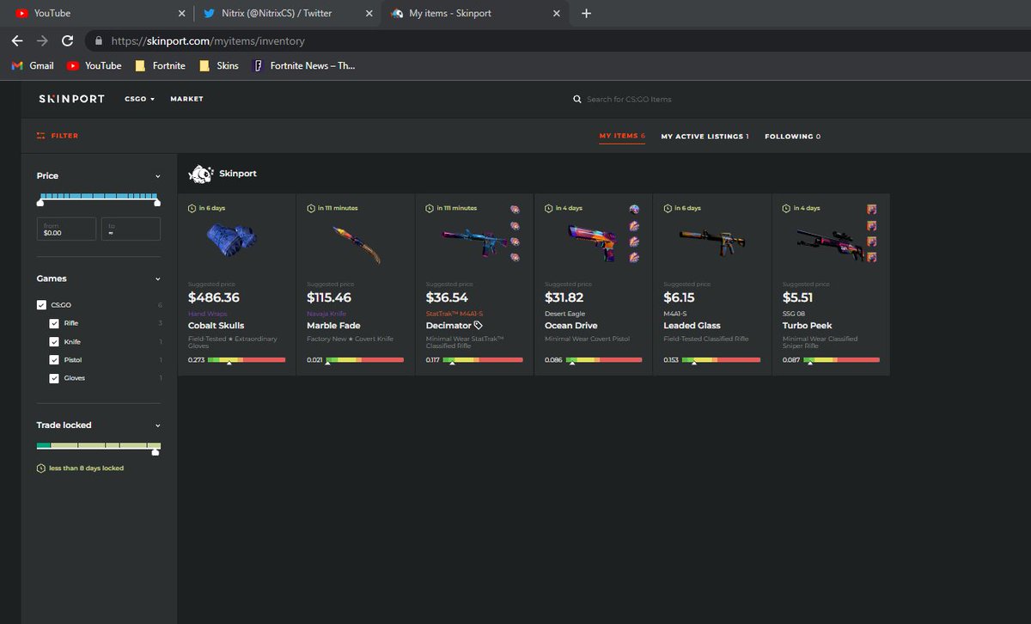Click the Skinport logo in header

71,99
